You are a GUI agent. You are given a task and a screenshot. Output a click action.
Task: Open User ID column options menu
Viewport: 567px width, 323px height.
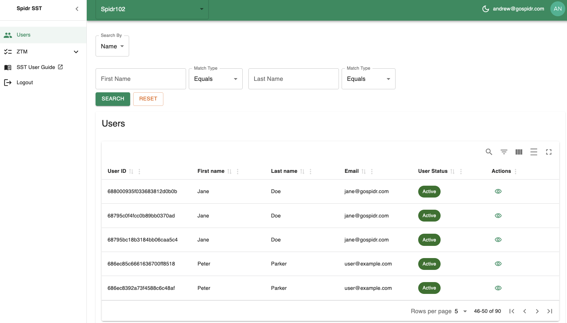tap(139, 171)
